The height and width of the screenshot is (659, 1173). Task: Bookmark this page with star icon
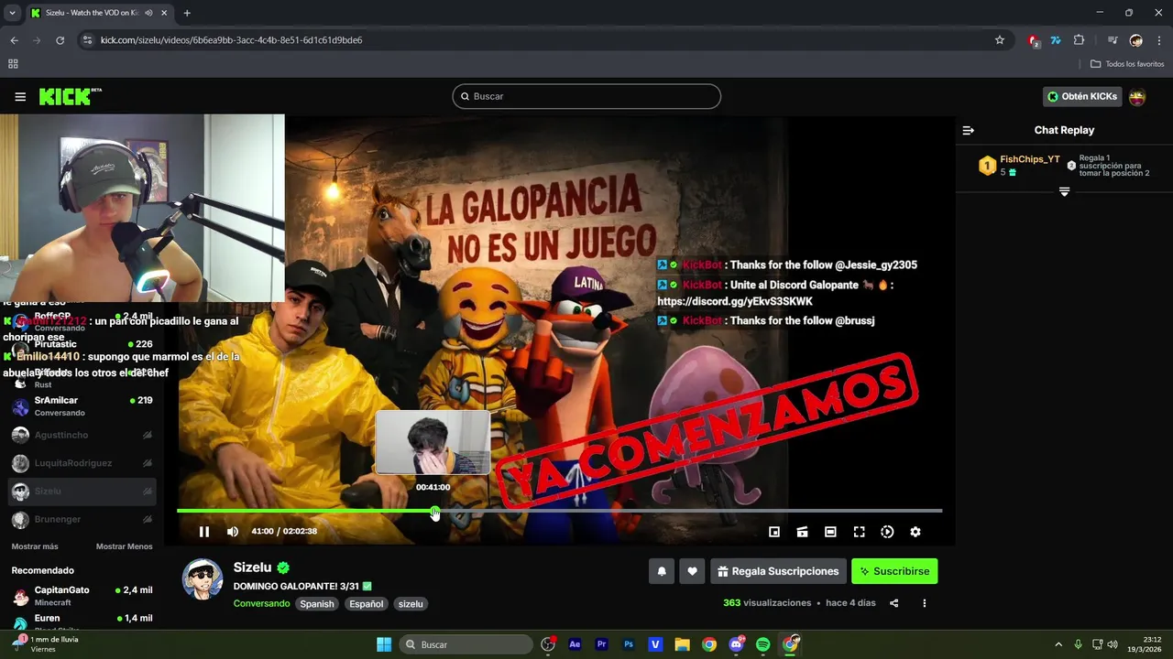1000,40
